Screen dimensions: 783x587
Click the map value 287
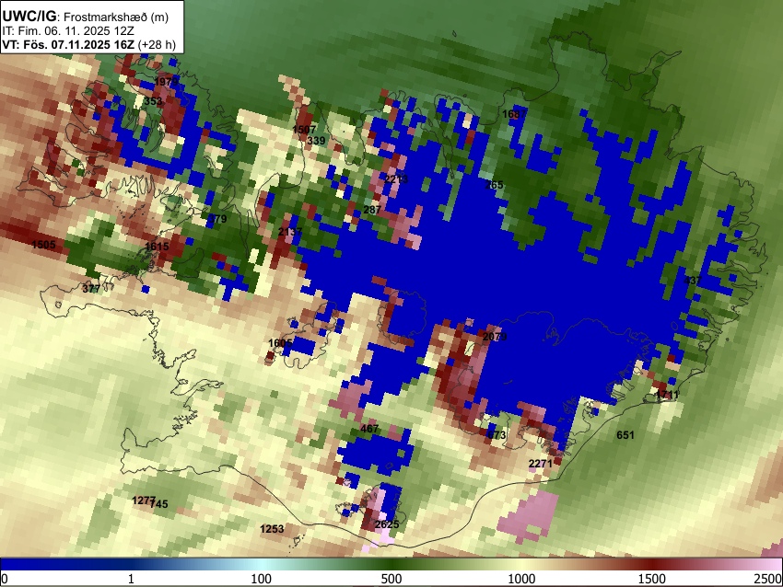click(x=372, y=210)
